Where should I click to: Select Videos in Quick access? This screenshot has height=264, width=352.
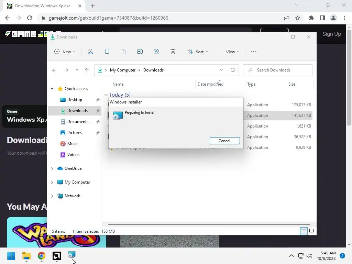coord(75,155)
